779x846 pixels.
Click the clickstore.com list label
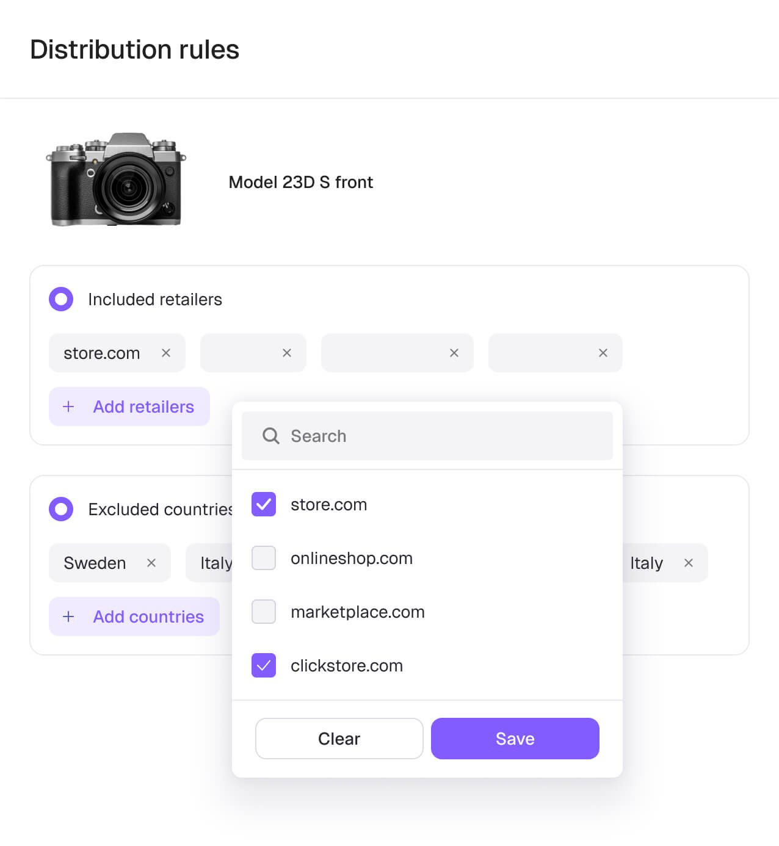(347, 666)
